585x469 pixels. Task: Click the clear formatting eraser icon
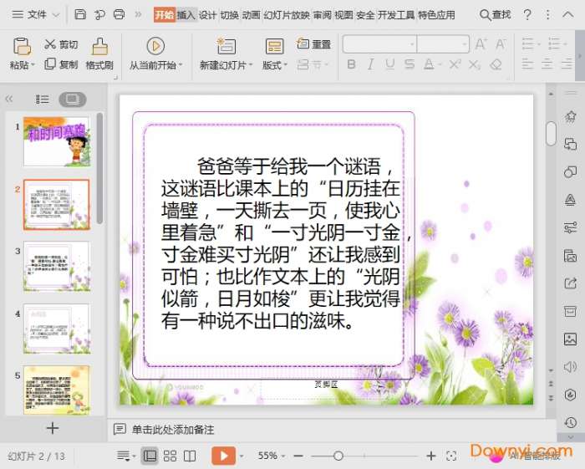point(496,64)
